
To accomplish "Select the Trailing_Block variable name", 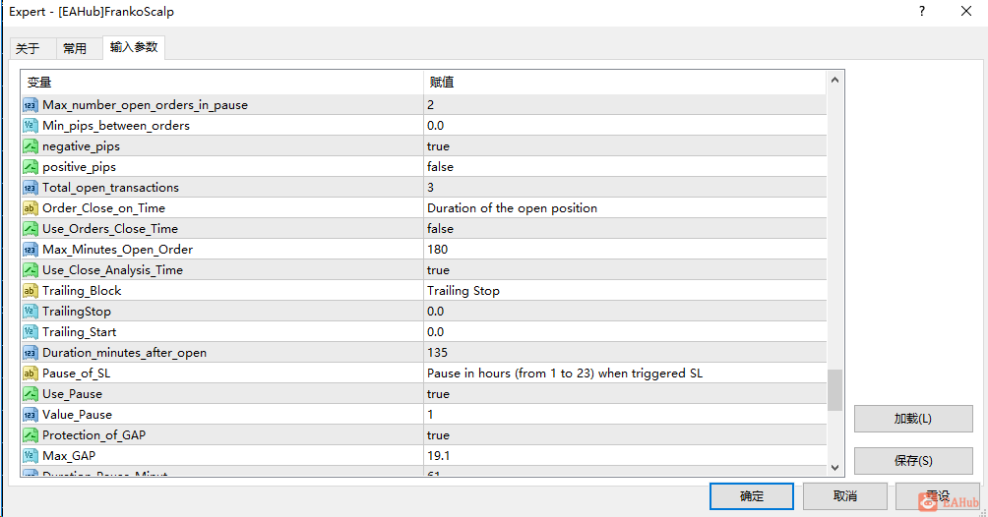I will [x=82, y=290].
